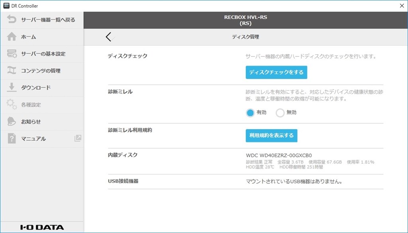Open マニュアル menu item
The image size is (408, 233).
42,138
